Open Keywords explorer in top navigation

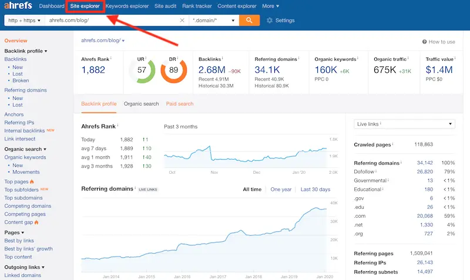click(x=126, y=6)
